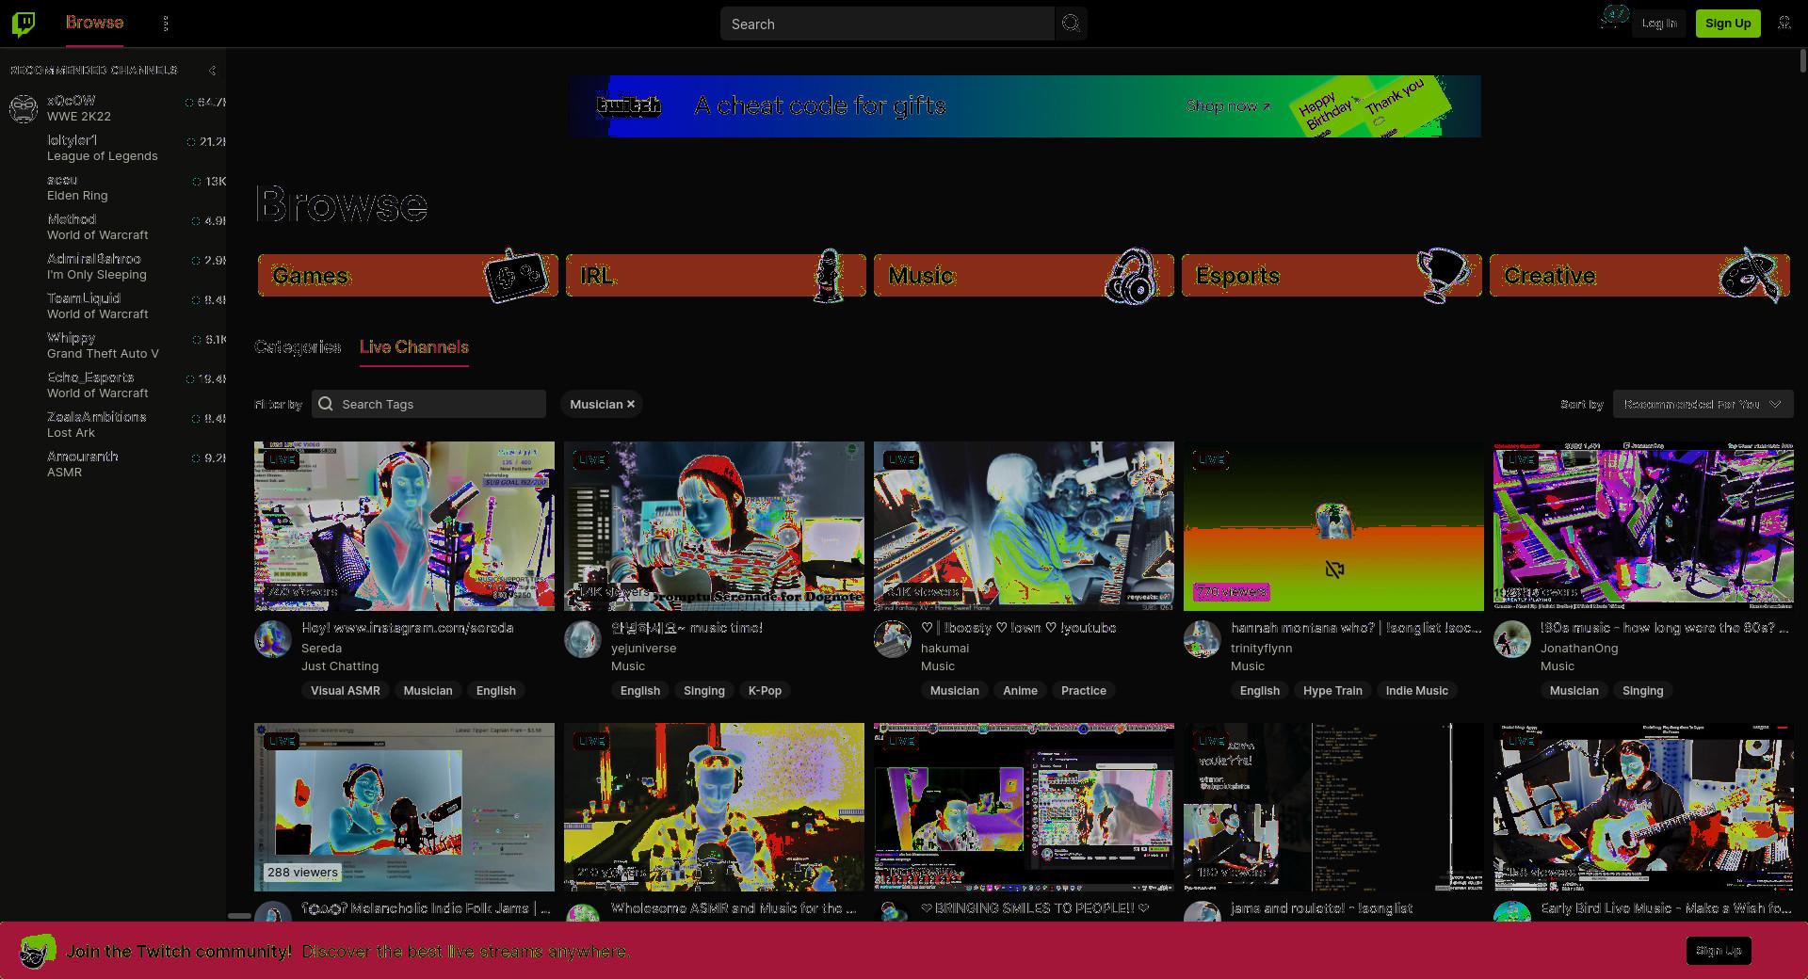Screen dimensions: 1808x979
Task: Switch to the Browse tab
Action: (x=94, y=23)
